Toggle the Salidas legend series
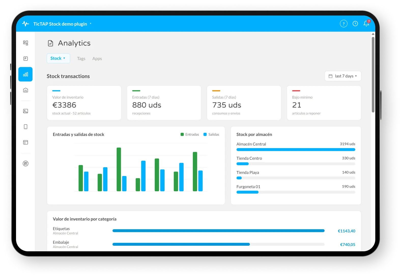The width and height of the screenshot is (402, 277). pos(211,135)
